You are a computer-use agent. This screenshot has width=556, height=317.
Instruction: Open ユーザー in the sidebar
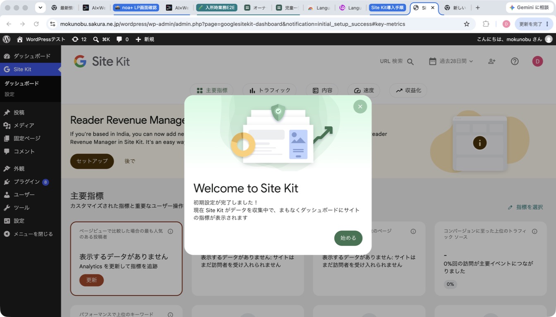click(x=30, y=194)
